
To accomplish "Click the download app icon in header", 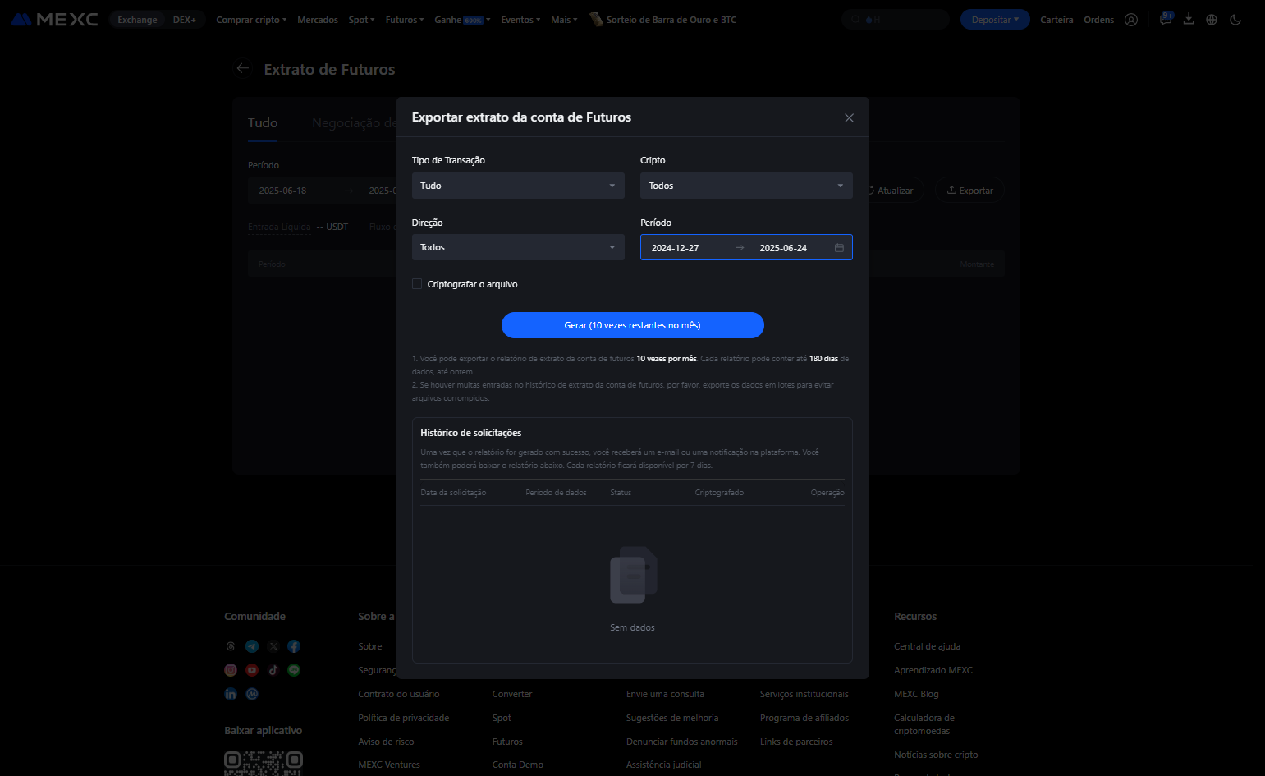I will tap(1189, 19).
